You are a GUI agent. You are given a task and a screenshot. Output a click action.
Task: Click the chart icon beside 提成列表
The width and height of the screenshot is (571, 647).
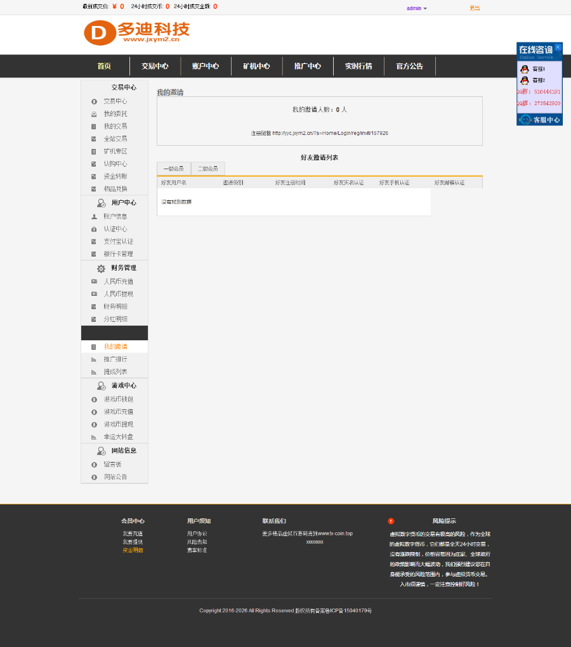94,372
